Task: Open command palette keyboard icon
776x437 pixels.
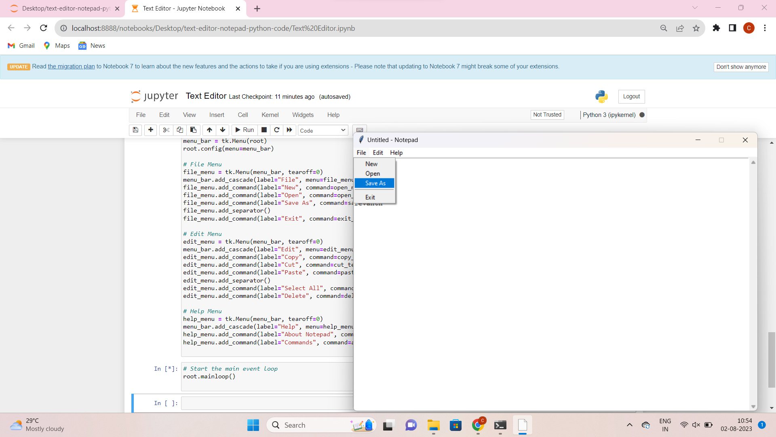Action: (x=360, y=129)
